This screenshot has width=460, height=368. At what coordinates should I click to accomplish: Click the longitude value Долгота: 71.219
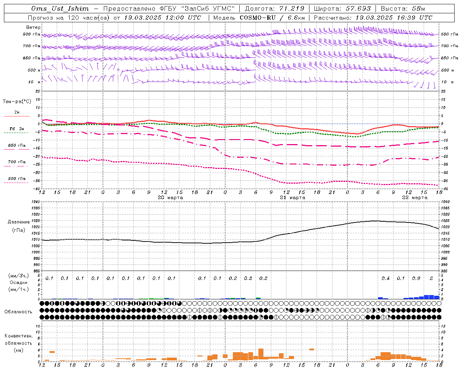coord(275,9)
